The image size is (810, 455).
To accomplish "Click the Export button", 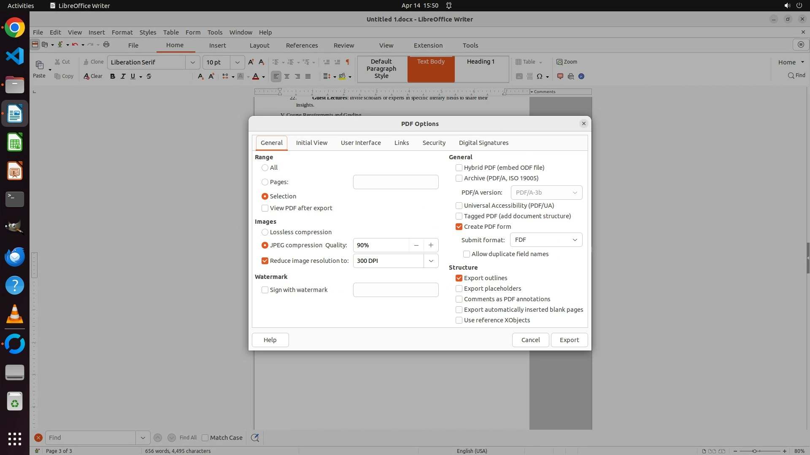I will pos(569,340).
